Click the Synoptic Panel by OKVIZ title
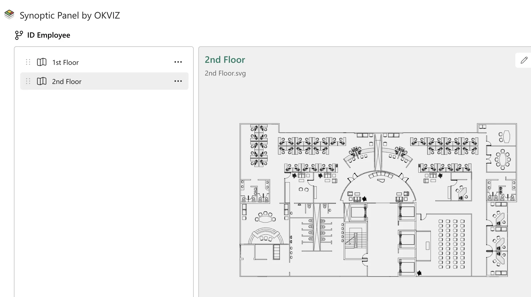This screenshot has height=297, width=531. [70, 15]
